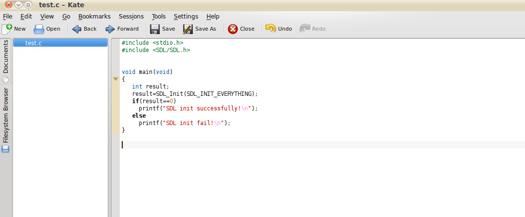
Task: Open the Bookmarks menu
Action: [x=94, y=16]
